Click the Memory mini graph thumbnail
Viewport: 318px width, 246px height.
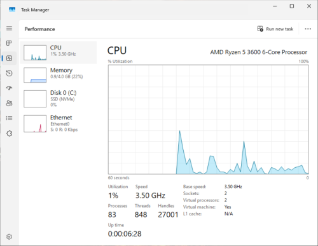(x=35, y=75)
